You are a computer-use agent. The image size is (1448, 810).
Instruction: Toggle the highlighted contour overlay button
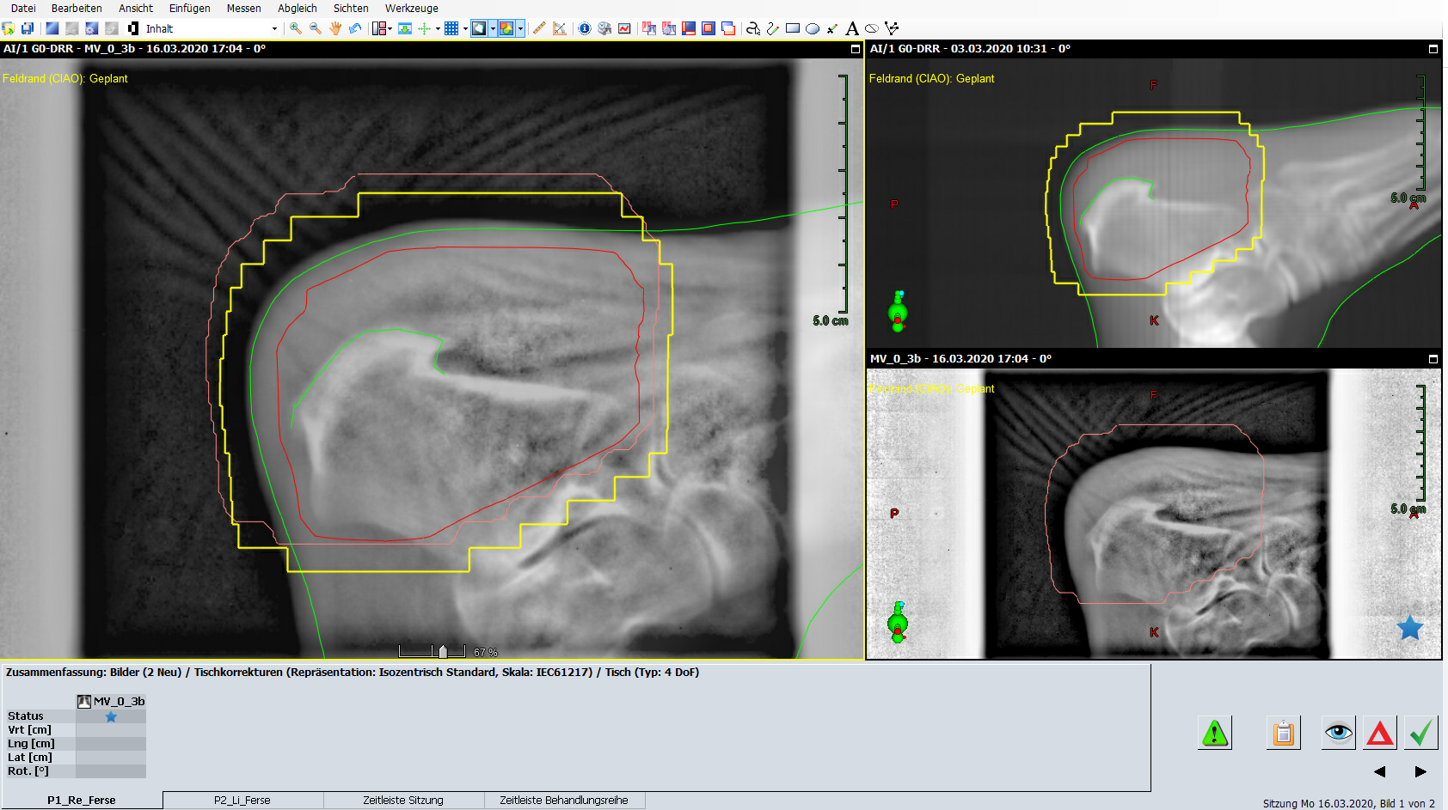click(480, 28)
